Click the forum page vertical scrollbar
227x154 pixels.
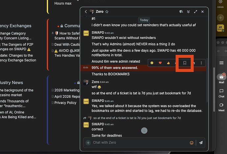(214, 90)
